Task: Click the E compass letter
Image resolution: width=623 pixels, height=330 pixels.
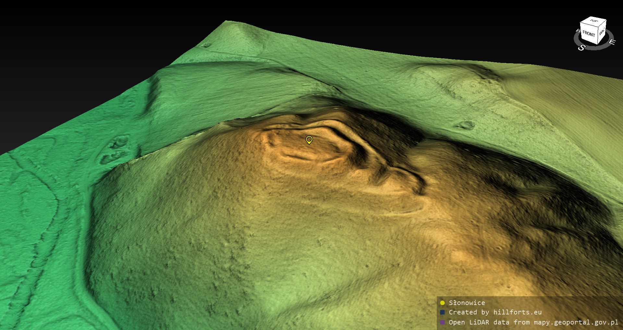Action: point(612,42)
